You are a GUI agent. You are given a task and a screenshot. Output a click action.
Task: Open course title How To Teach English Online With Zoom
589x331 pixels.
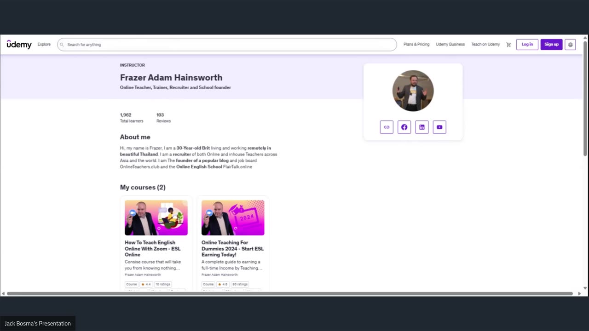point(153,248)
